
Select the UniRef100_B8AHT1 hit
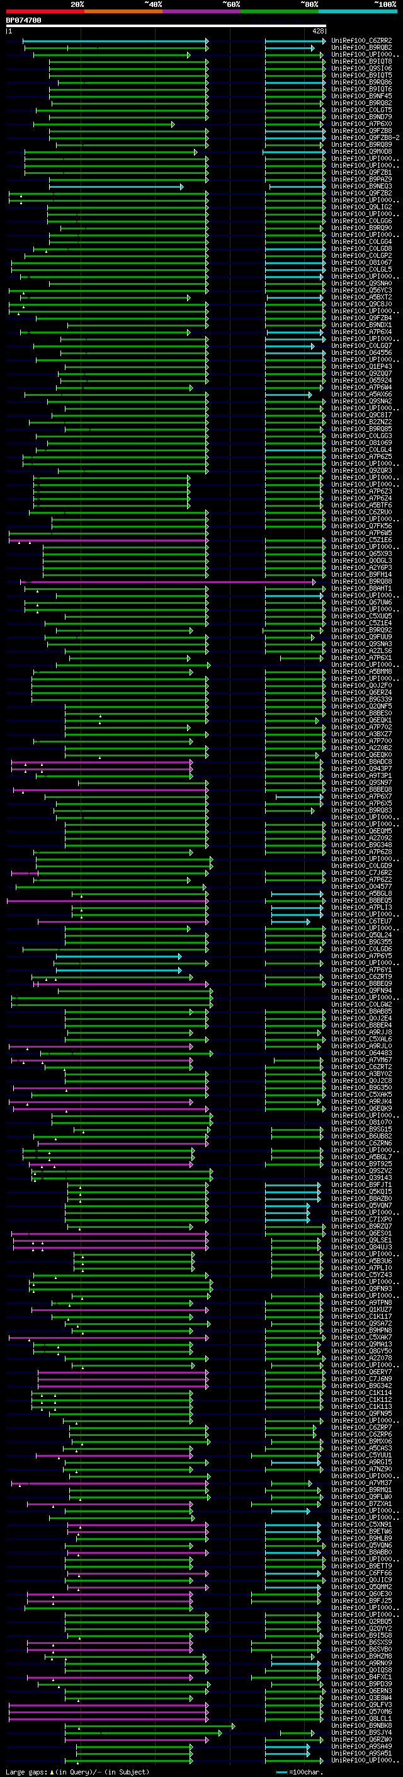tap(361, 588)
